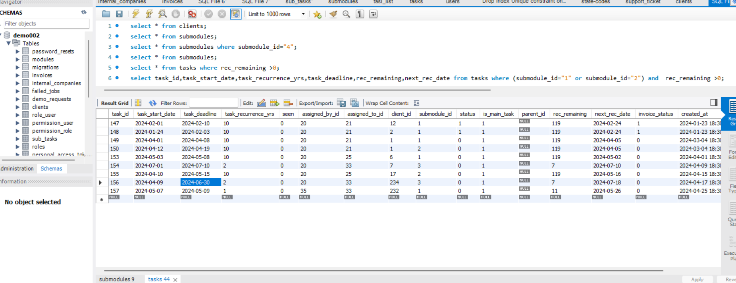Switch to the Administration tab
736x283 pixels.
click(x=17, y=168)
